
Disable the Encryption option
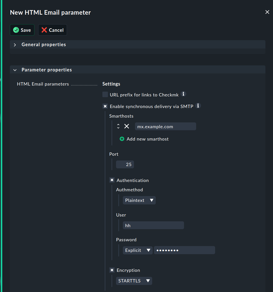coord(112,270)
